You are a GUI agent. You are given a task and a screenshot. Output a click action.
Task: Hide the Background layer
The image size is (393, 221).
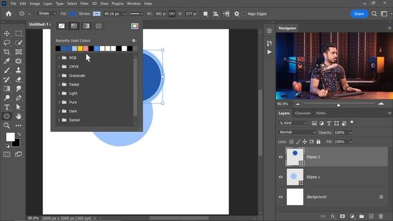[281, 197]
